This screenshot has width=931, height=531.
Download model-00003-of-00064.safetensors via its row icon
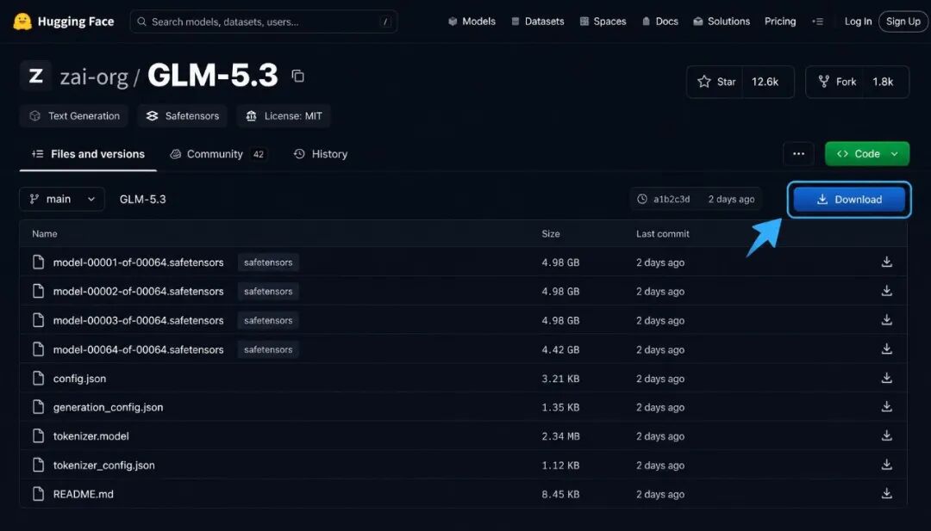pyautogui.click(x=886, y=320)
